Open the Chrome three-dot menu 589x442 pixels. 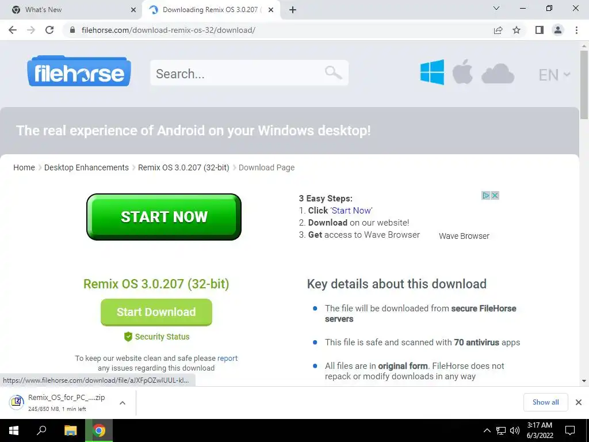(x=576, y=30)
